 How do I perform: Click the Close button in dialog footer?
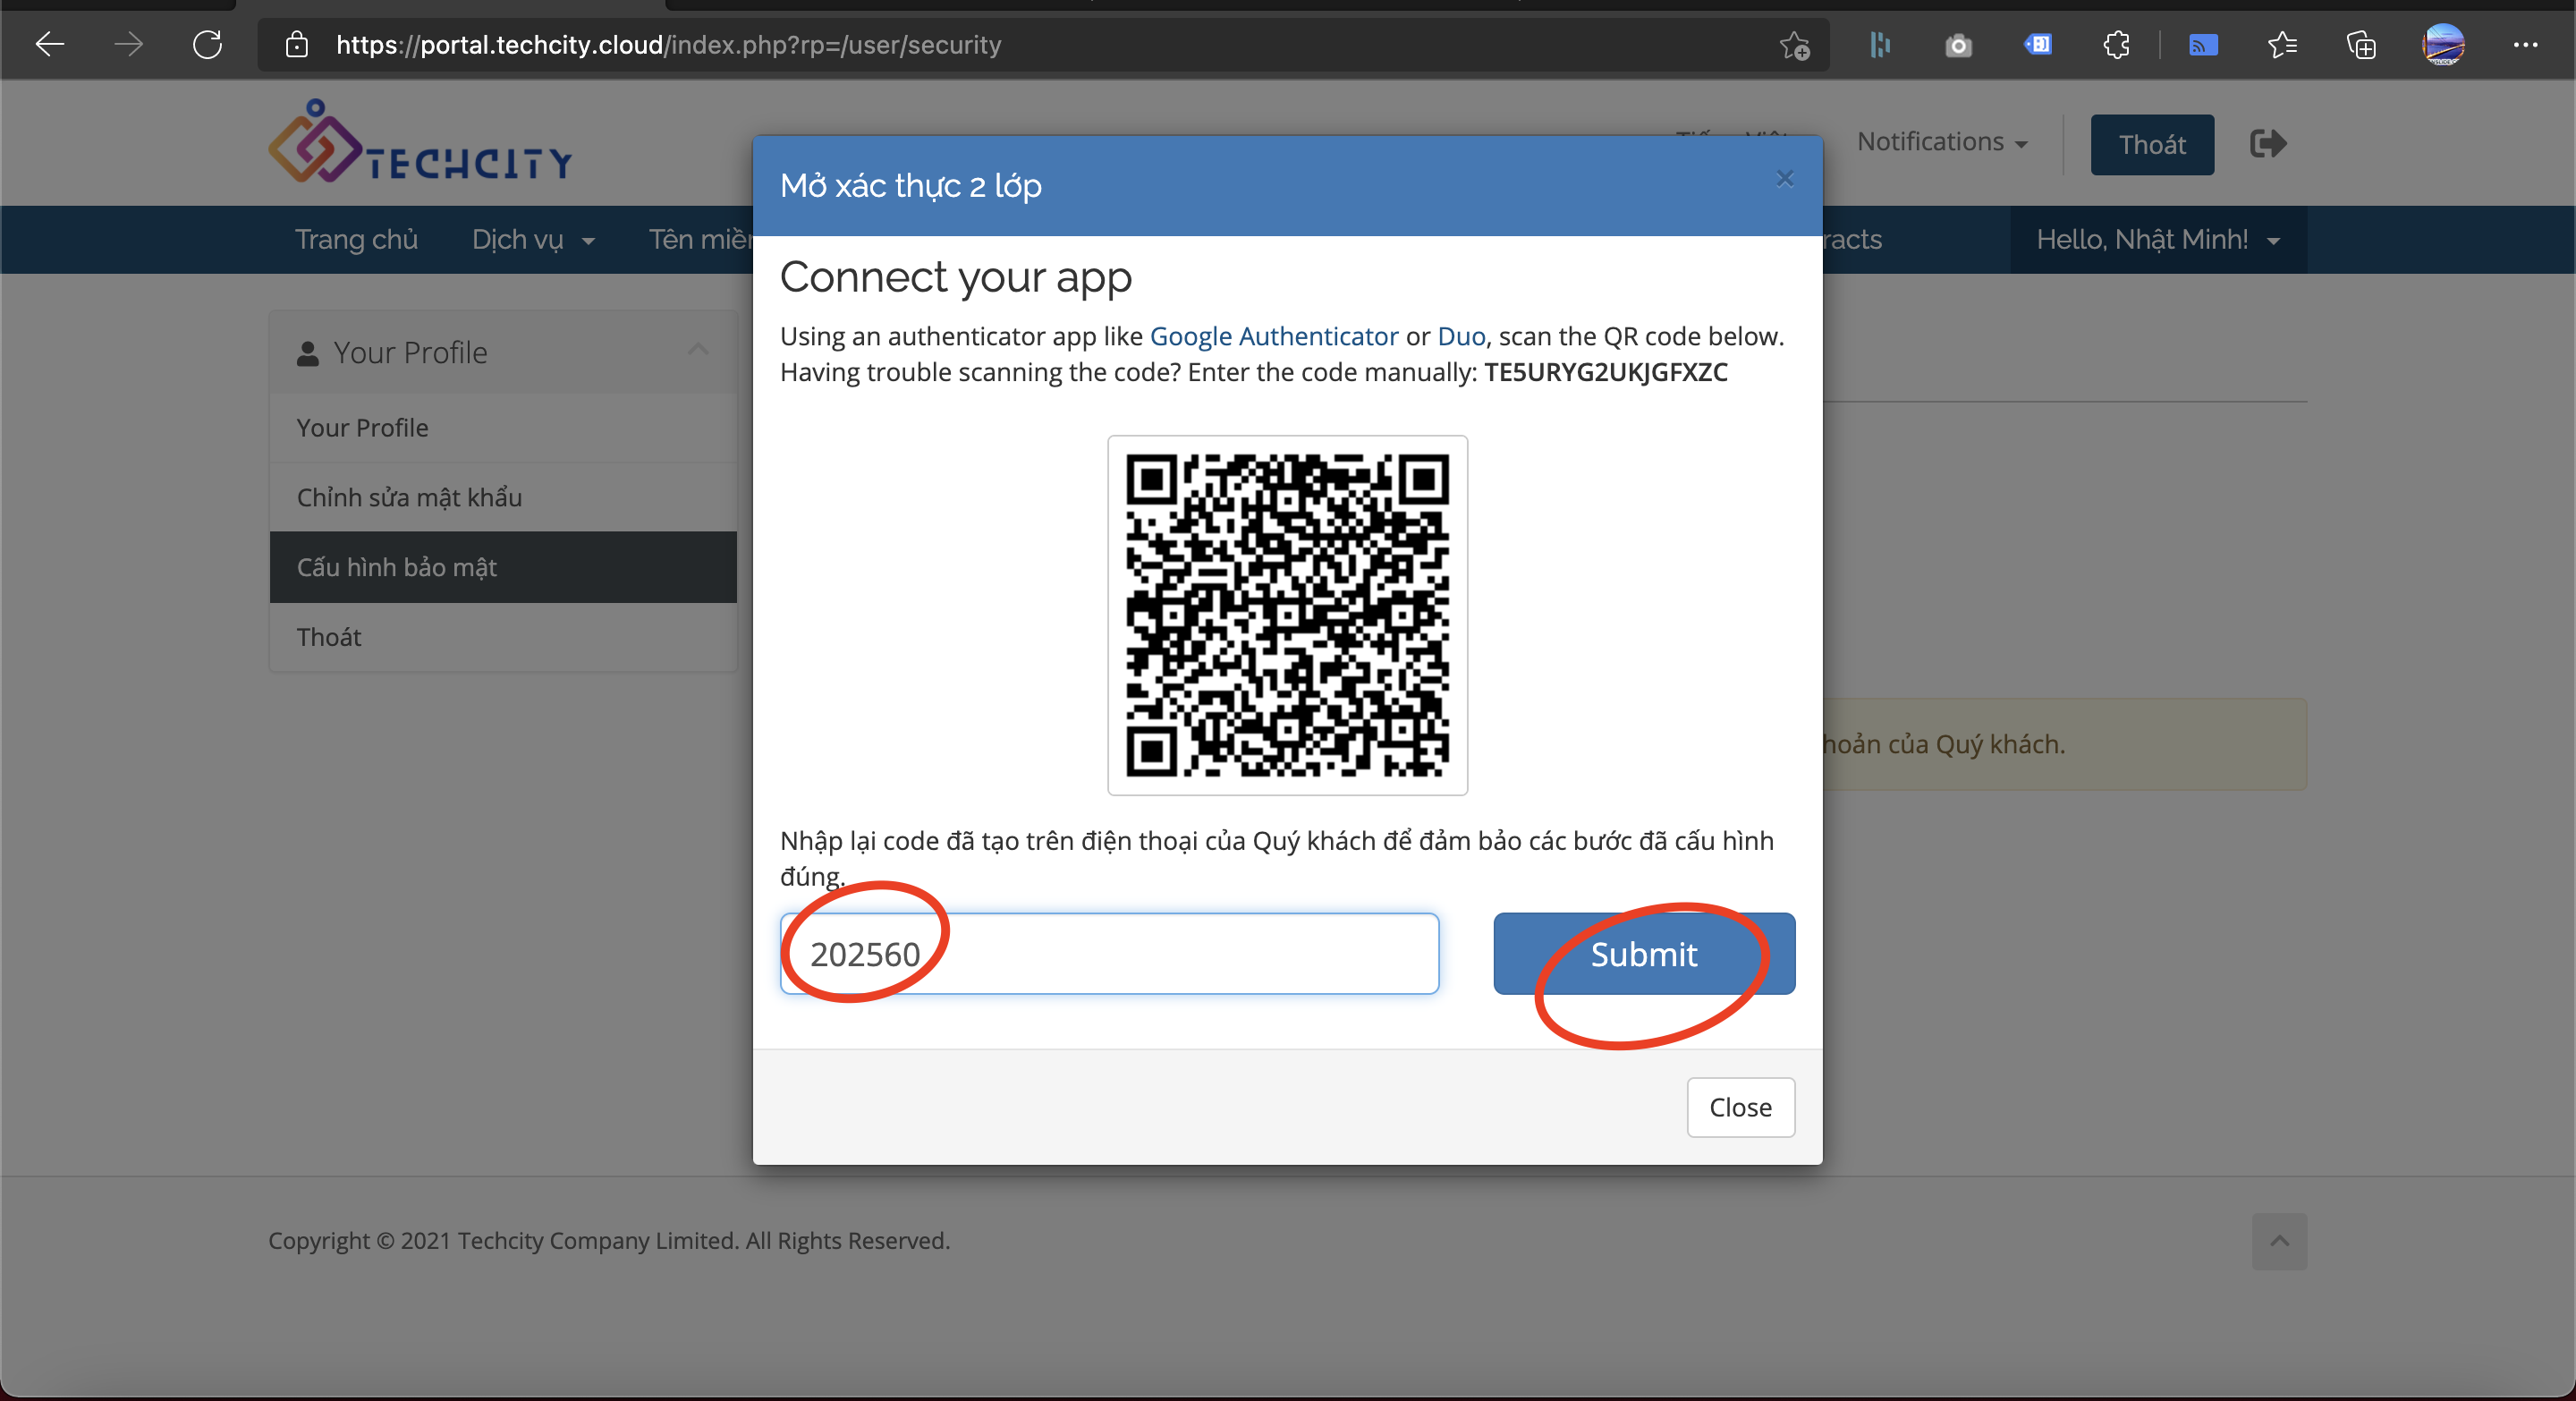coord(1740,1107)
